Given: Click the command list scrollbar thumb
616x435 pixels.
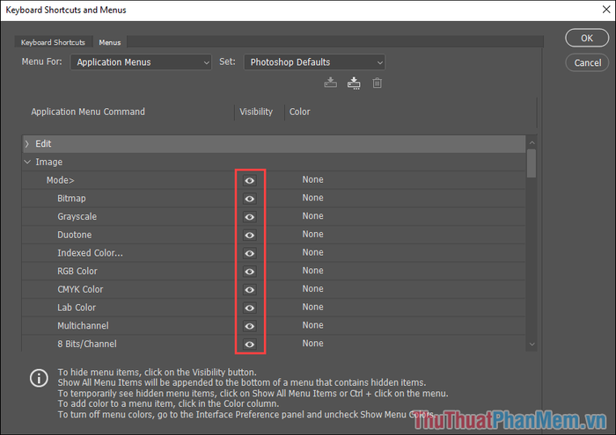Looking at the screenshot, I should coord(532,163).
